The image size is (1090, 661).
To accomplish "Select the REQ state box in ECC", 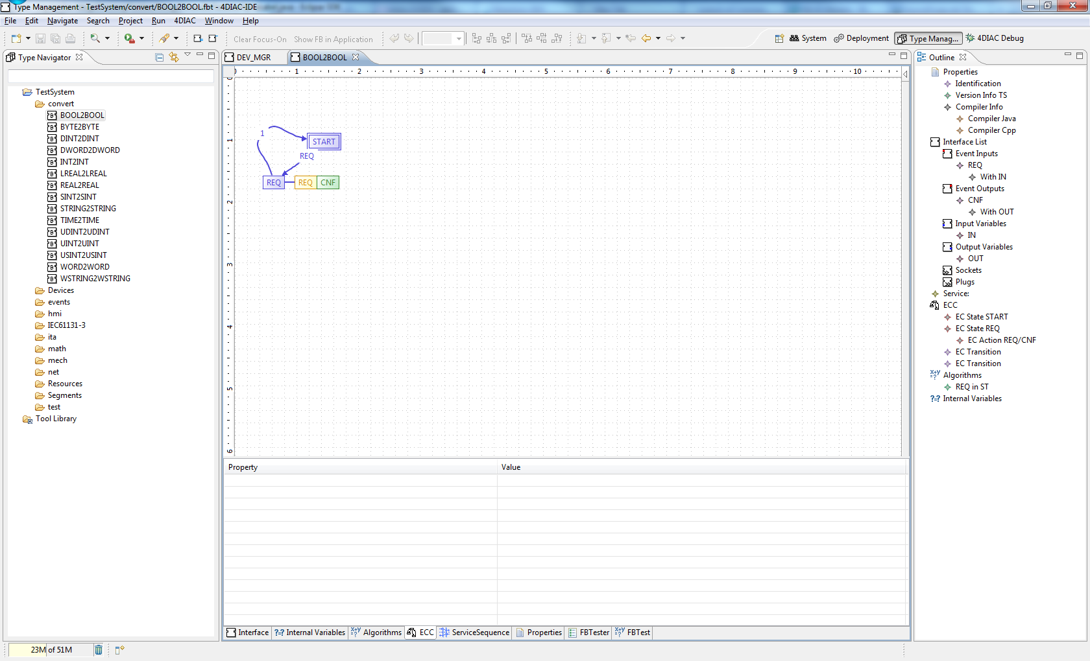I will tap(274, 183).
